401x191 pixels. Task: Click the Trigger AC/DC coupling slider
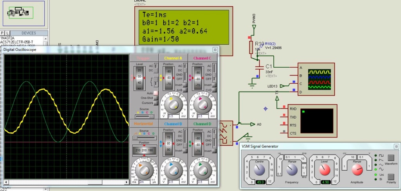coord(155,68)
